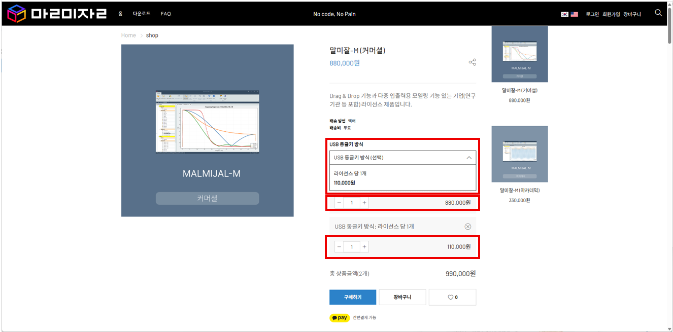Remove USB dongle option with X icon

(468, 227)
